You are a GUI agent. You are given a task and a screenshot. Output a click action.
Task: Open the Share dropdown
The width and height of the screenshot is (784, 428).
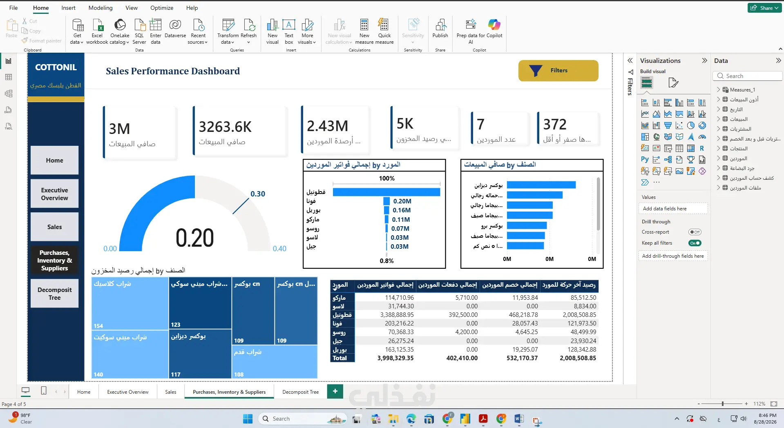(765, 8)
